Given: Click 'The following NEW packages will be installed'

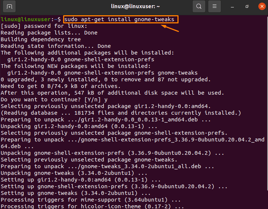Looking at the screenshot, I should tap(76, 66).
